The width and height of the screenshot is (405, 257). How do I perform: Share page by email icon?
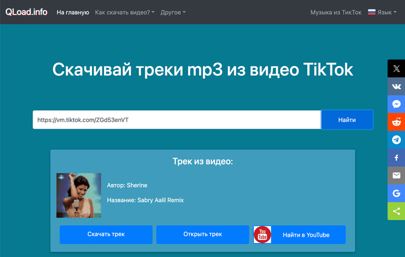(x=396, y=175)
